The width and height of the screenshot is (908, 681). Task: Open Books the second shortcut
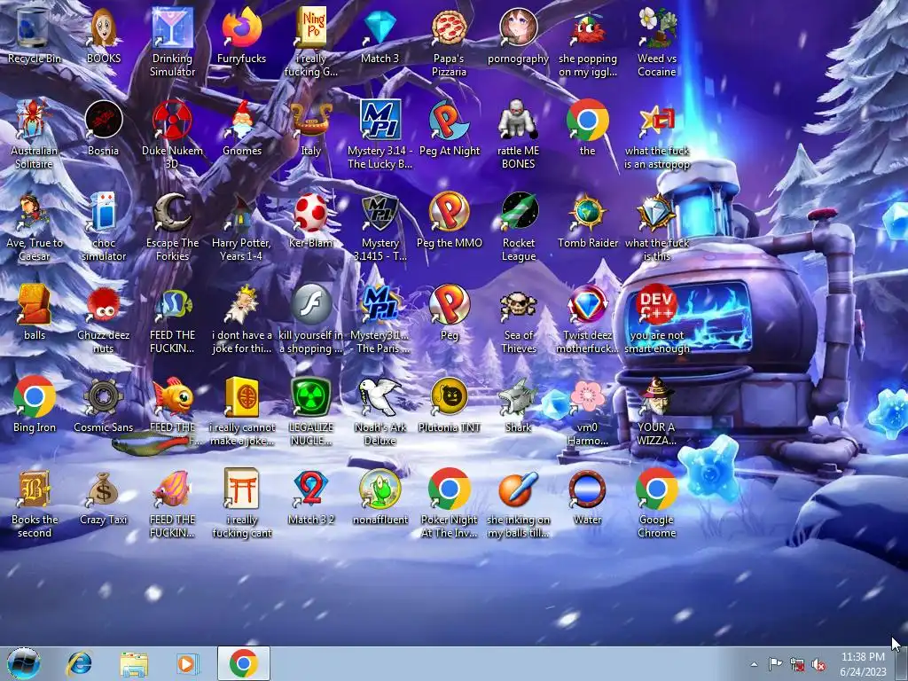35,503
